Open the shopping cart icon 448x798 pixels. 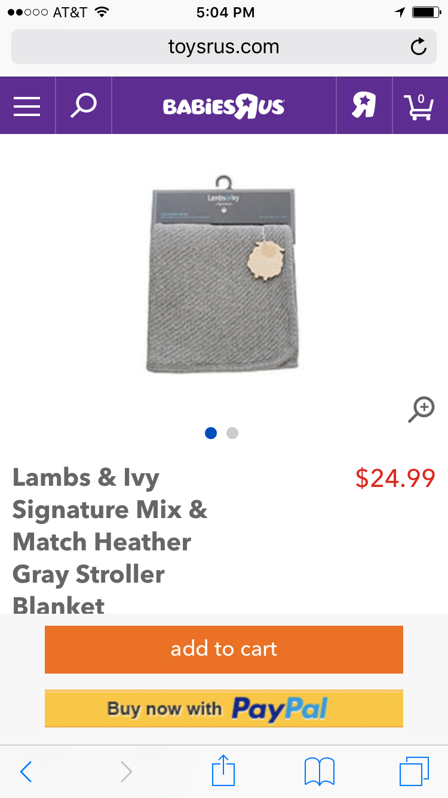pos(420,106)
